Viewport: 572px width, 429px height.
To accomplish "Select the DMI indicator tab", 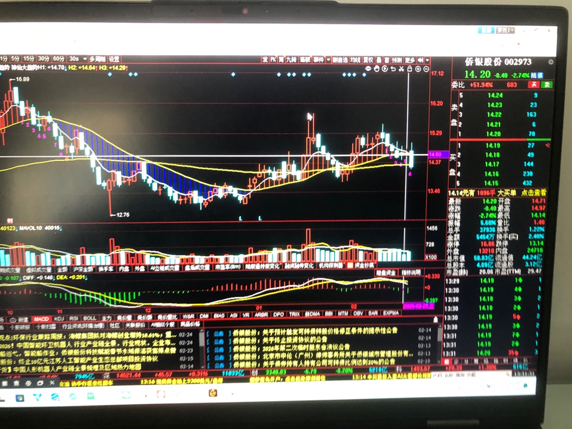I will point(204,316).
